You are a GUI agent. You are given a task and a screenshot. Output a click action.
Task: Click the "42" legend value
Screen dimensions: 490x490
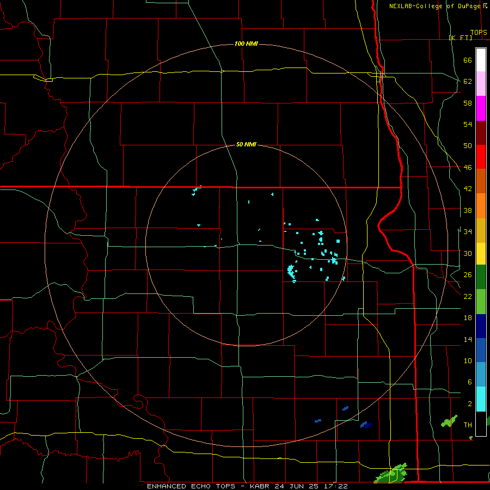pos(468,189)
